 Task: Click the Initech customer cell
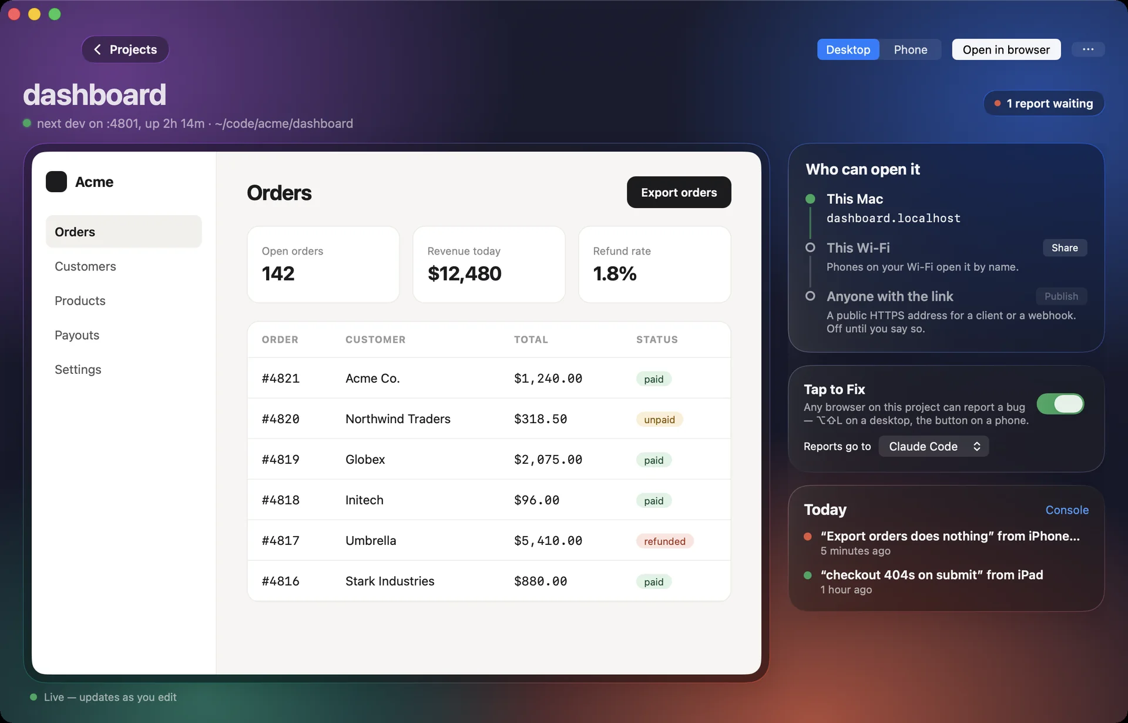(x=364, y=500)
